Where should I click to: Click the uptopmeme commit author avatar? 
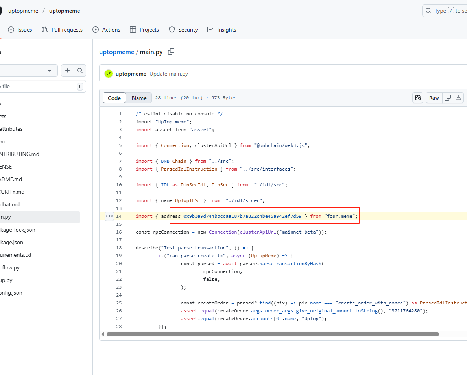point(109,74)
